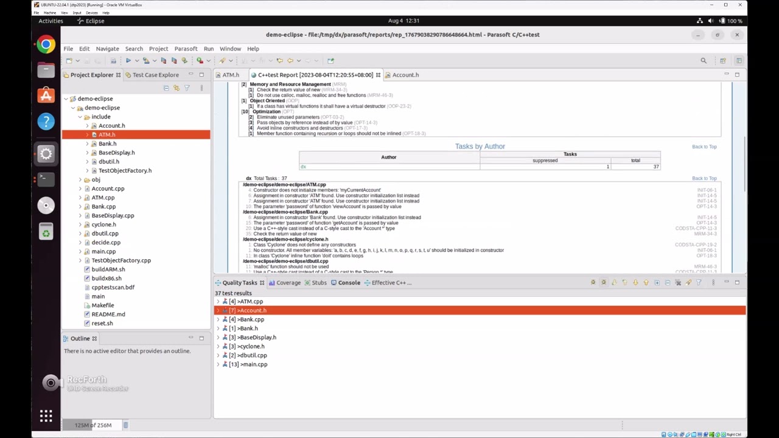Open dropdown arrow next to Run Tests icon
The height and width of the screenshot is (438, 779).
click(136, 61)
